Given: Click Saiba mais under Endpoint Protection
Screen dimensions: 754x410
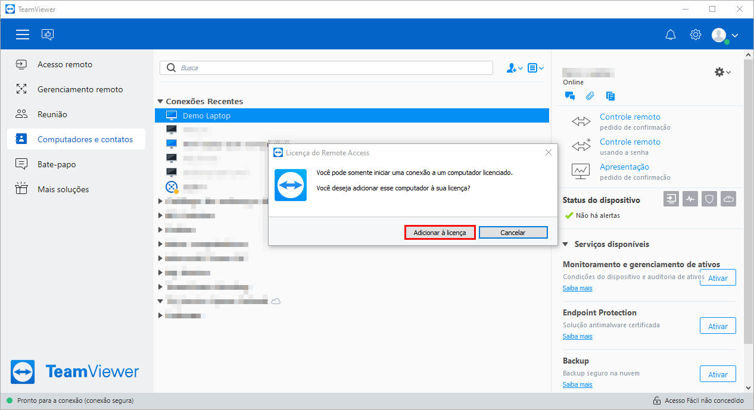Looking at the screenshot, I should point(578,336).
